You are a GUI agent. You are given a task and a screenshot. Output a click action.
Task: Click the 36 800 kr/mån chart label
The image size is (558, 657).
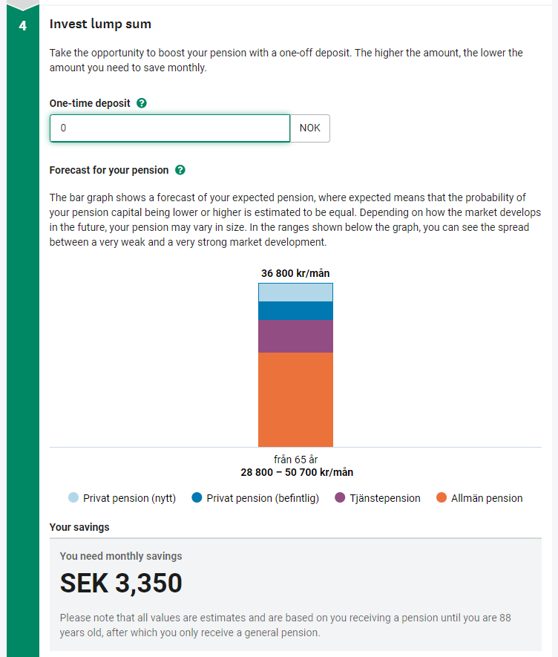pyautogui.click(x=295, y=273)
